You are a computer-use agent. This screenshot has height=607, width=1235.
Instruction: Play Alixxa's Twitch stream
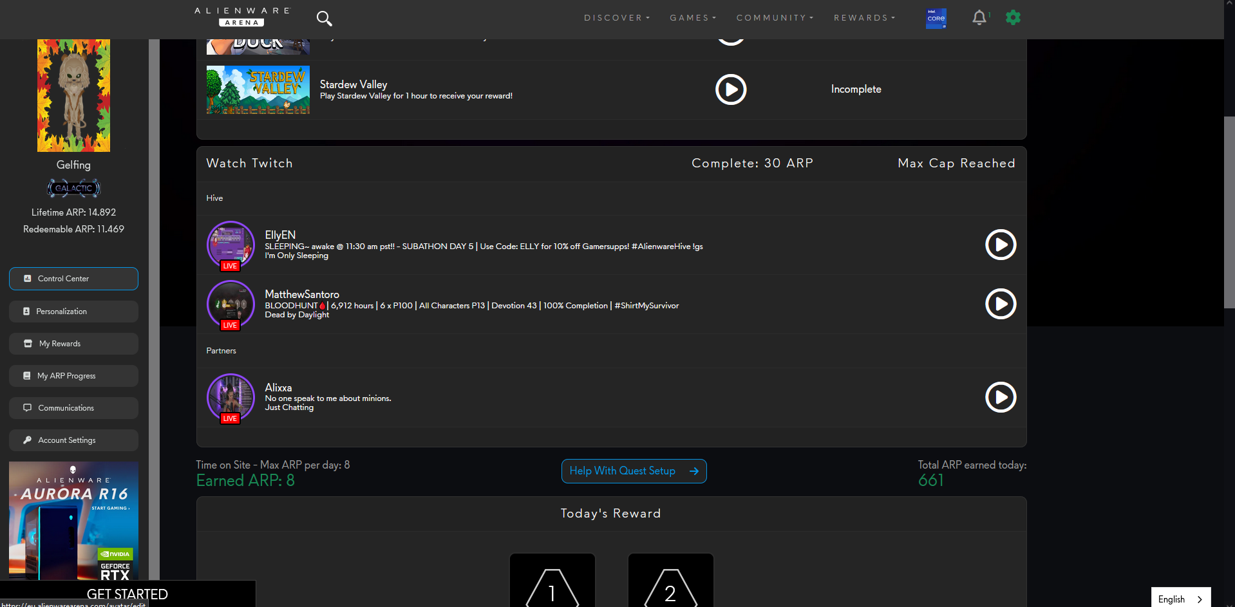tap(1001, 397)
